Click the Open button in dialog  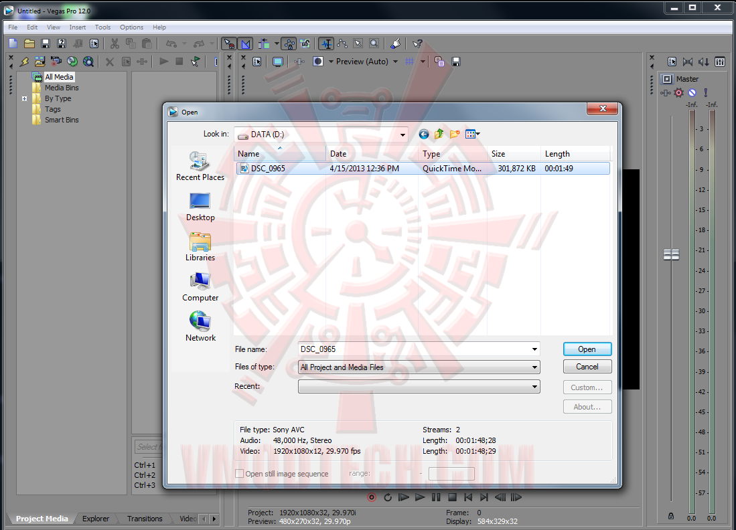coord(587,349)
